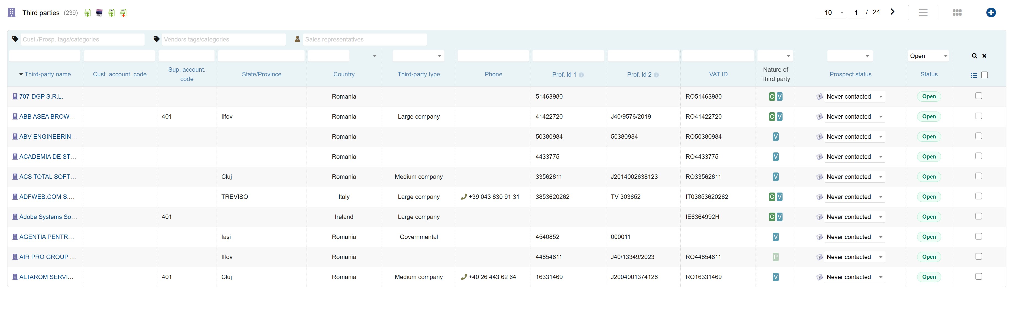1013x309 pixels.
Task: Open the prospect status dropdown for ALTAROM
Action: pos(854,277)
